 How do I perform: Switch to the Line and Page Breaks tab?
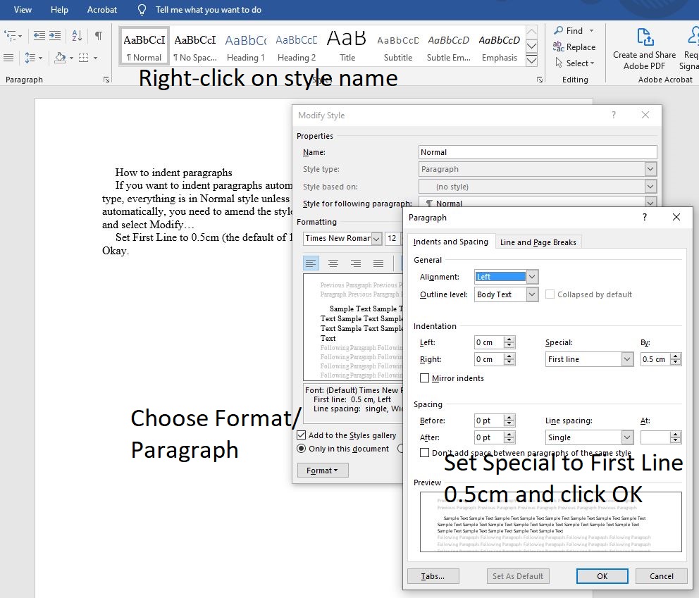[x=538, y=242]
